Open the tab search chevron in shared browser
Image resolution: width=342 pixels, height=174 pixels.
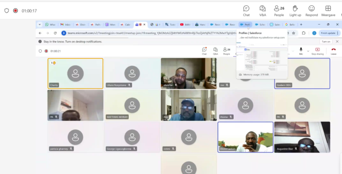[x=40, y=25]
